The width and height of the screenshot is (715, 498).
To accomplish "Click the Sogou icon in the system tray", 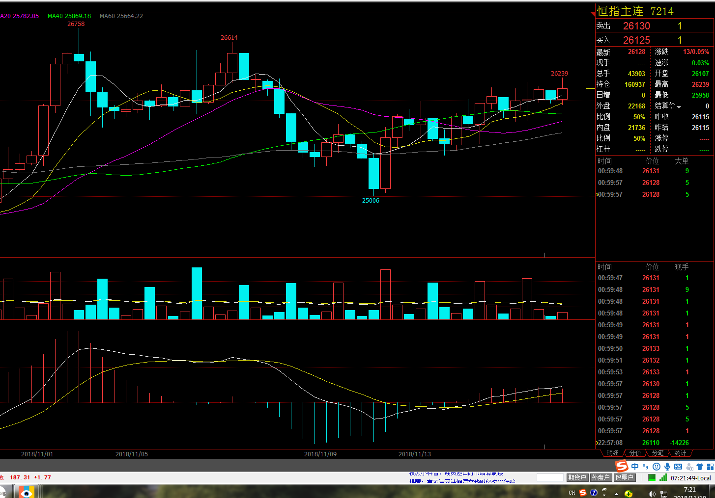I will click(582, 493).
